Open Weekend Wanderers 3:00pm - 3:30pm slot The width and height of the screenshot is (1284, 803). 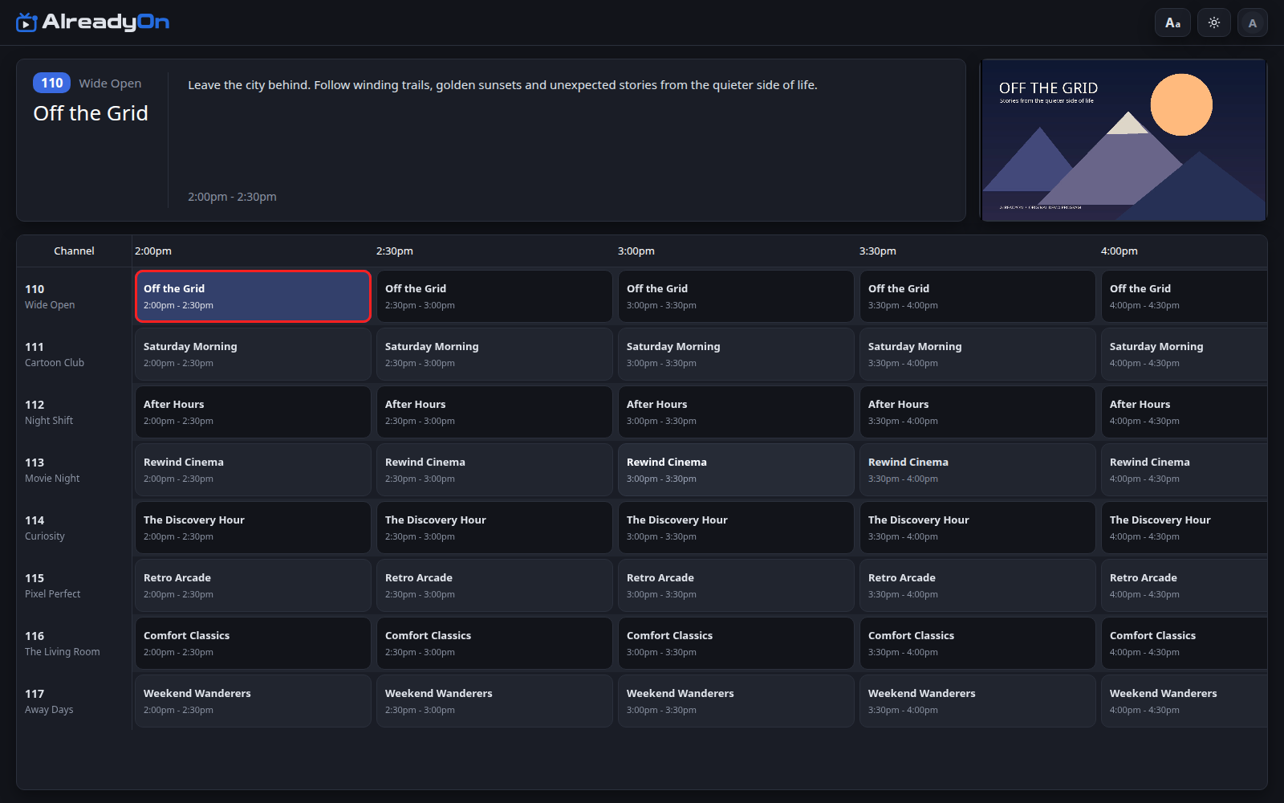(x=736, y=701)
